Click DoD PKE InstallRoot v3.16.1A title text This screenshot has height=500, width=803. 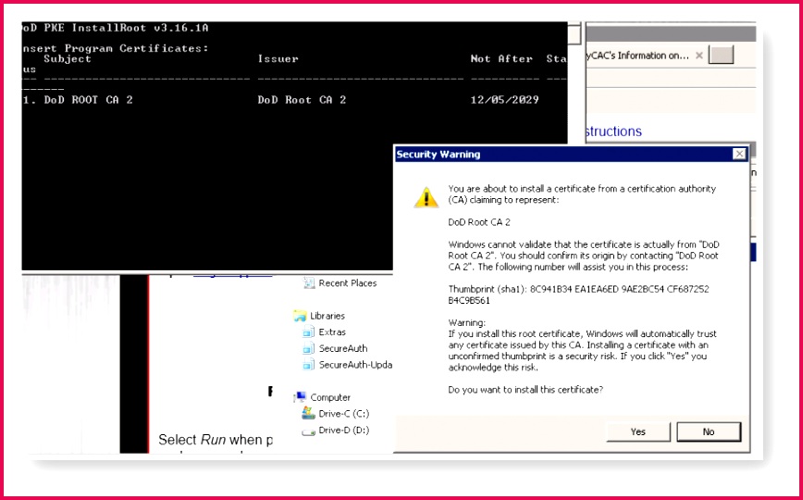116,28
